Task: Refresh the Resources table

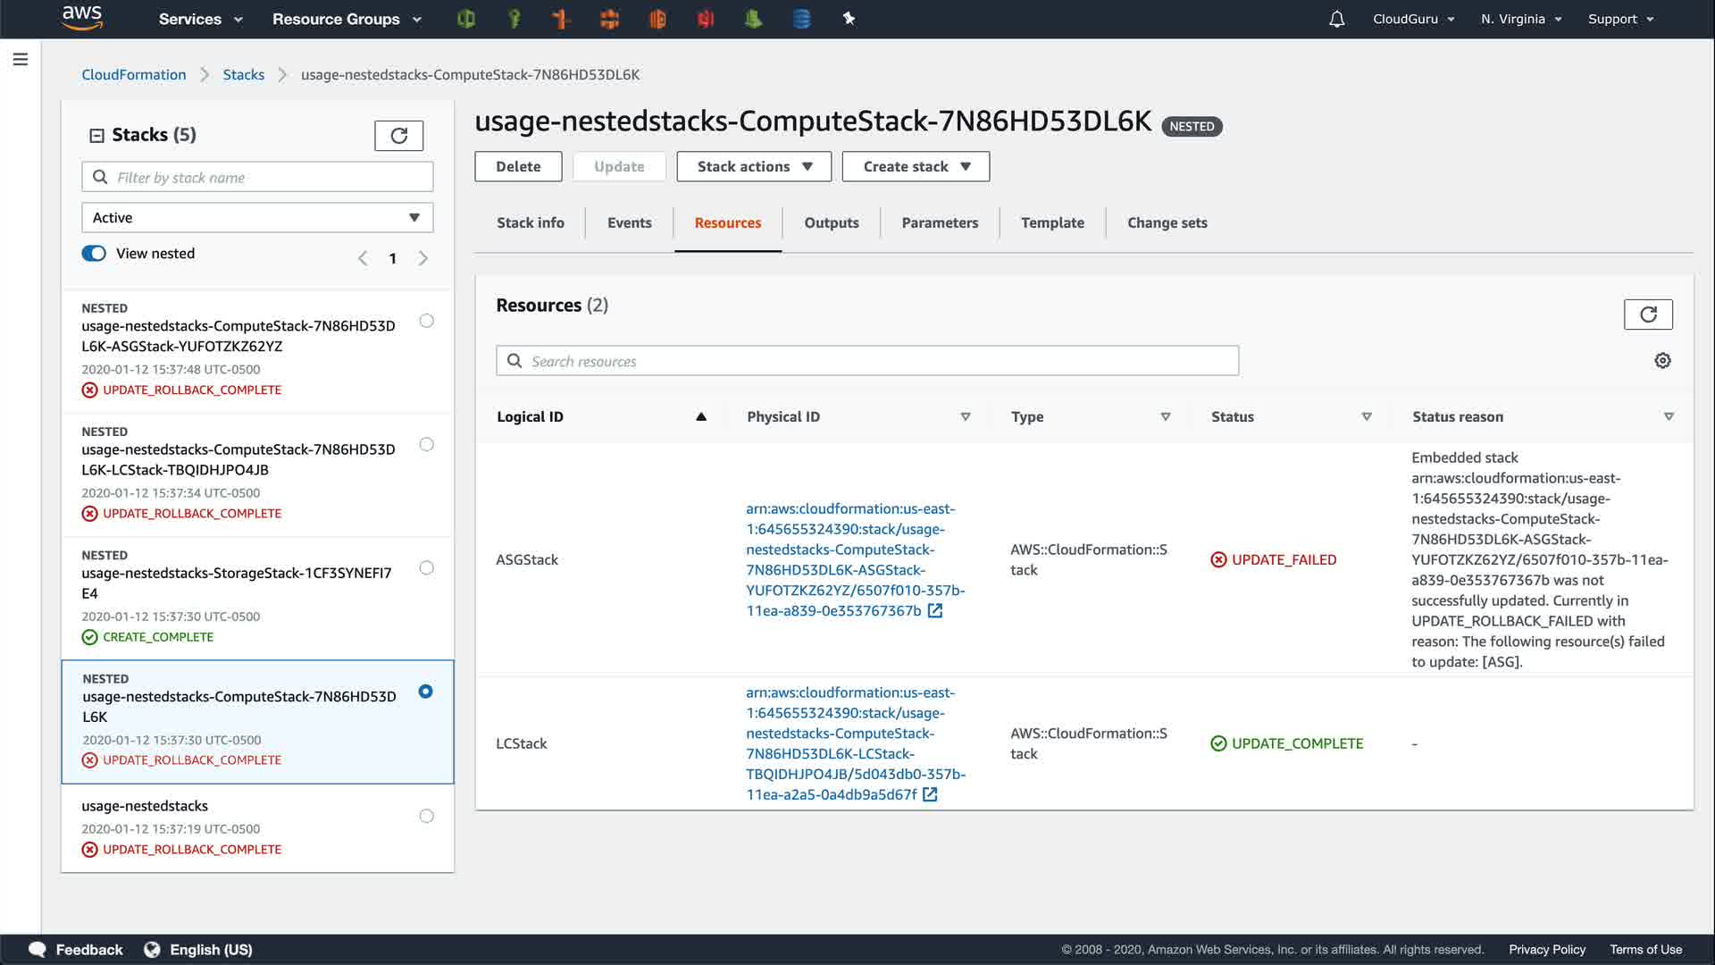Action: click(x=1647, y=314)
